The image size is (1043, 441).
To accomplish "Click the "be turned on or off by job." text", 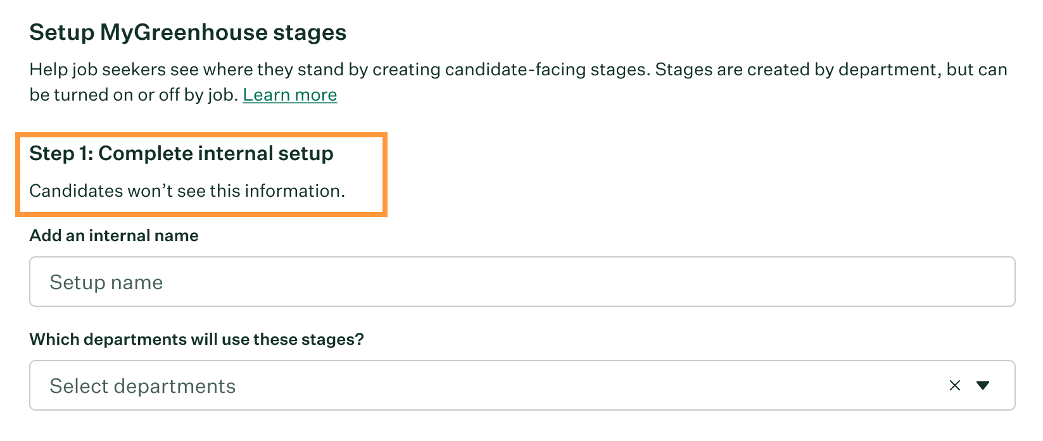I will click(x=134, y=95).
